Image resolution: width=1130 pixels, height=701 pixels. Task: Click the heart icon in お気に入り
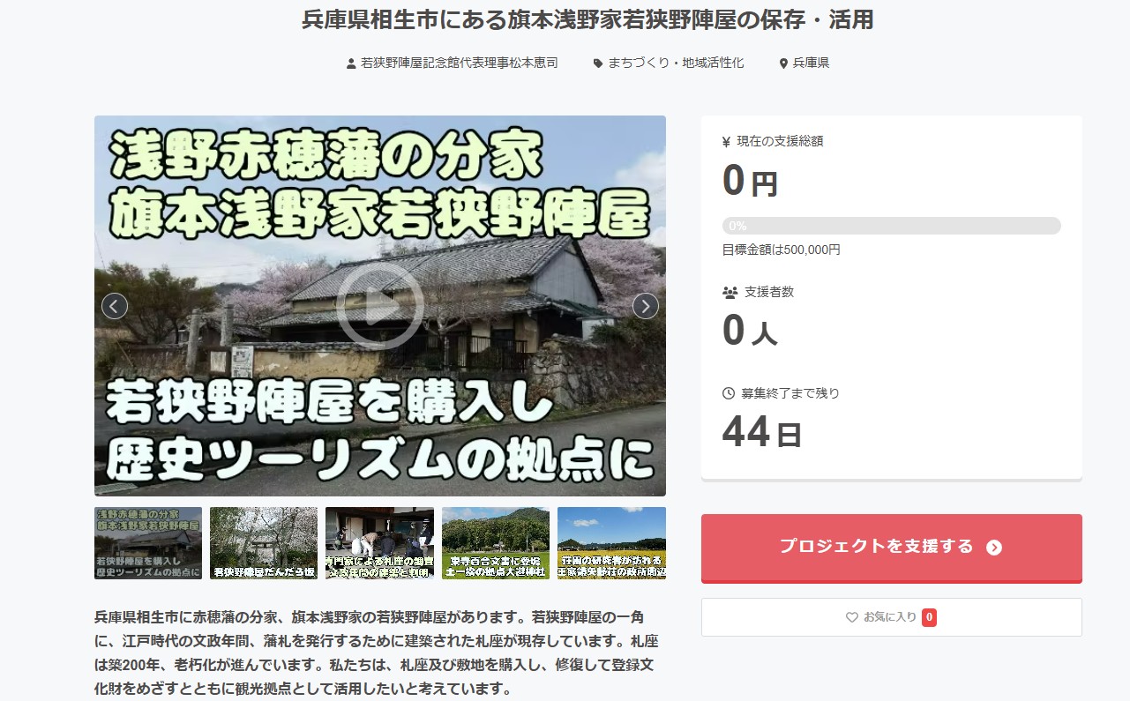coord(851,618)
